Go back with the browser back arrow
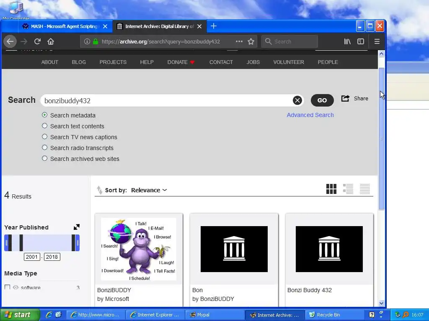429x321 pixels. tap(10, 41)
